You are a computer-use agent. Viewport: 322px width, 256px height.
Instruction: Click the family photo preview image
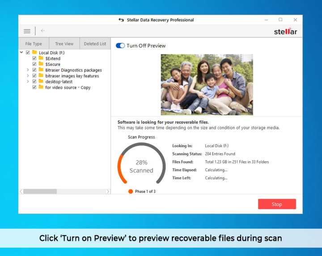pos(207,84)
